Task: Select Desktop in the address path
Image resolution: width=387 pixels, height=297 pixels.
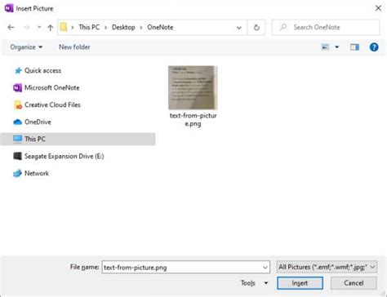Action: click(123, 27)
